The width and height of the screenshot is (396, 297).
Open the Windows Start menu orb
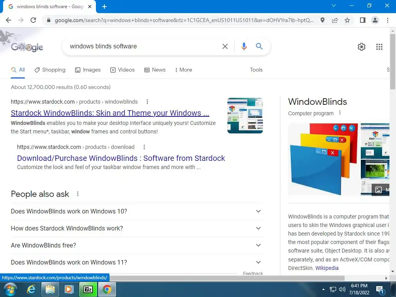pos(10,289)
